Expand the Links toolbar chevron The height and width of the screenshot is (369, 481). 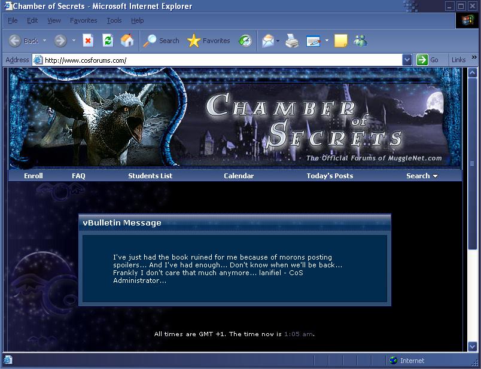point(474,57)
